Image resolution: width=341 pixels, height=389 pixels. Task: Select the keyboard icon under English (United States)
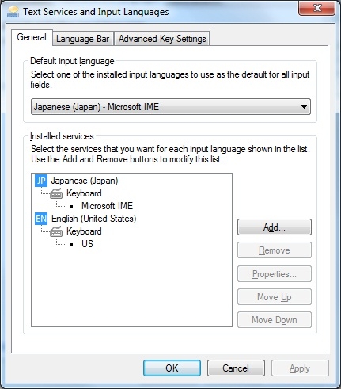(56, 231)
